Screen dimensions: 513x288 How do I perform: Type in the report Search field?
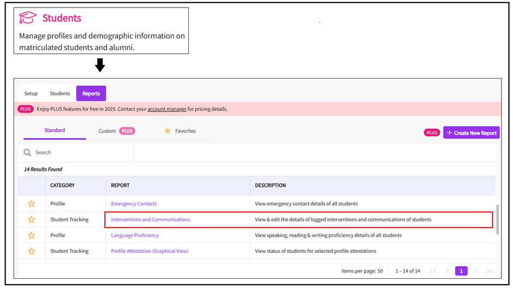pyautogui.click(x=82, y=153)
